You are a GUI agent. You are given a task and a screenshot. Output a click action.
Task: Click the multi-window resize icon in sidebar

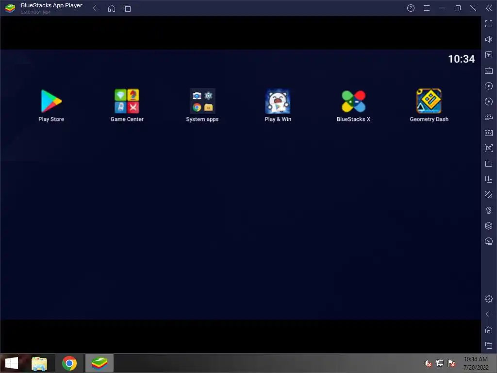point(489,179)
